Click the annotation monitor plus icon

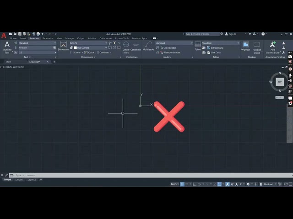click(x=256, y=184)
